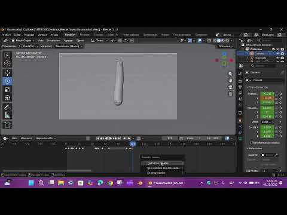Open the Render properties tab
Viewport: 287px width, 215px height.
[240, 81]
